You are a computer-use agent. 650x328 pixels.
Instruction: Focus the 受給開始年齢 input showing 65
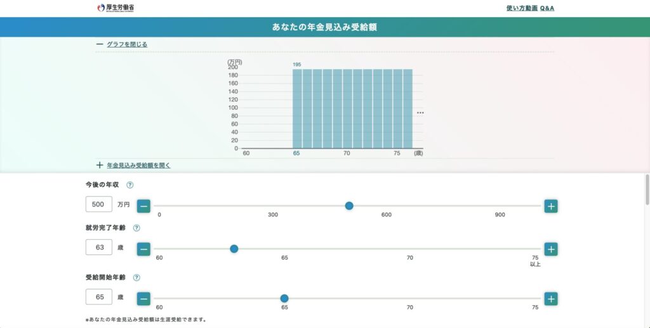[x=98, y=297]
